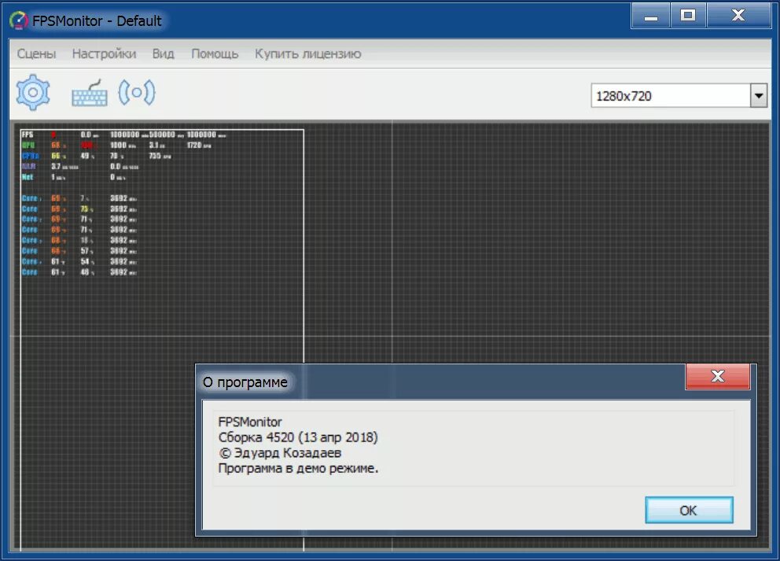Click FPSMonitor name in about dialog
This screenshot has width=780, height=561.
[x=250, y=422]
